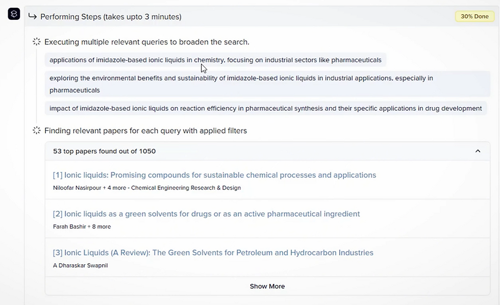Screen dimensions: 500x305
Task: Click the Show More button
Action: click(x=267, y=286)
